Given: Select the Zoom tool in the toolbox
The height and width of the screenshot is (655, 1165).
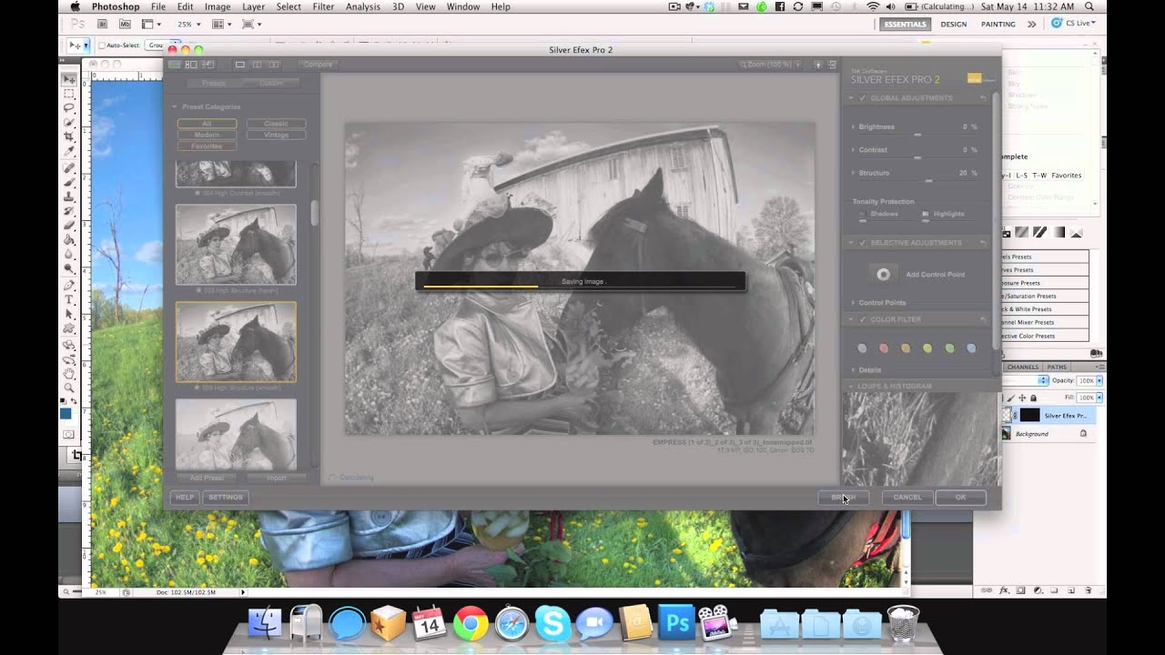Looking at the screenshot, I should click(69, 388).
